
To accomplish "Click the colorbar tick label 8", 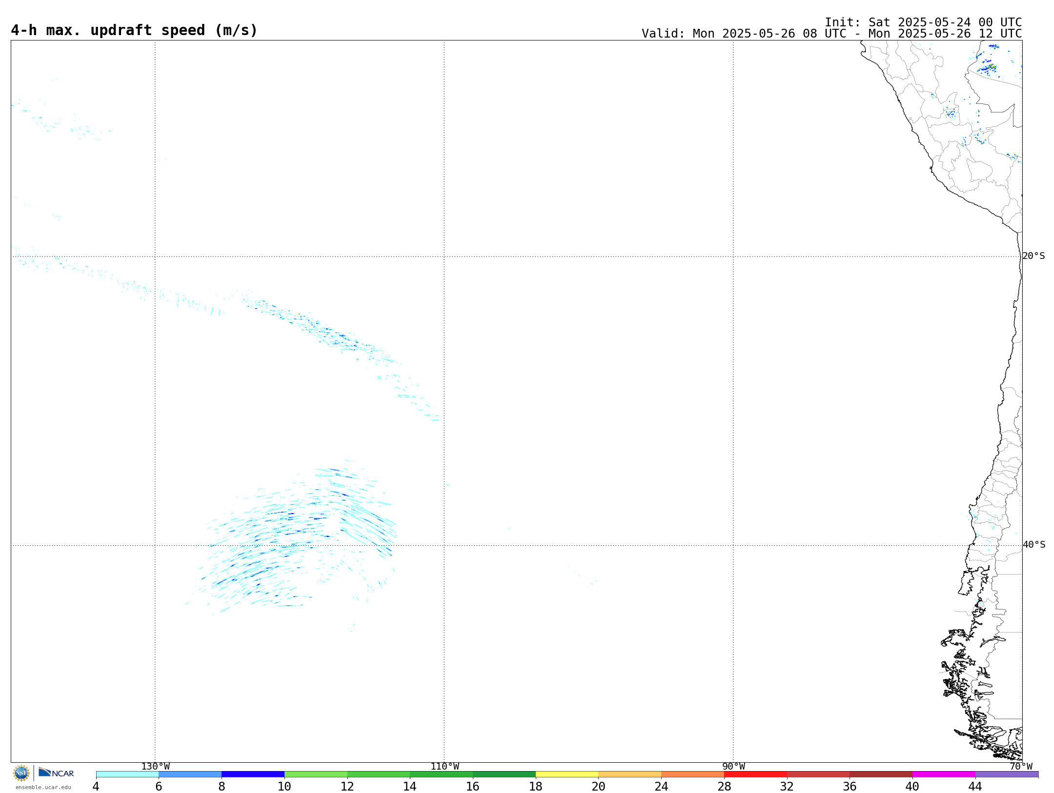I will (x=222, y=787).
